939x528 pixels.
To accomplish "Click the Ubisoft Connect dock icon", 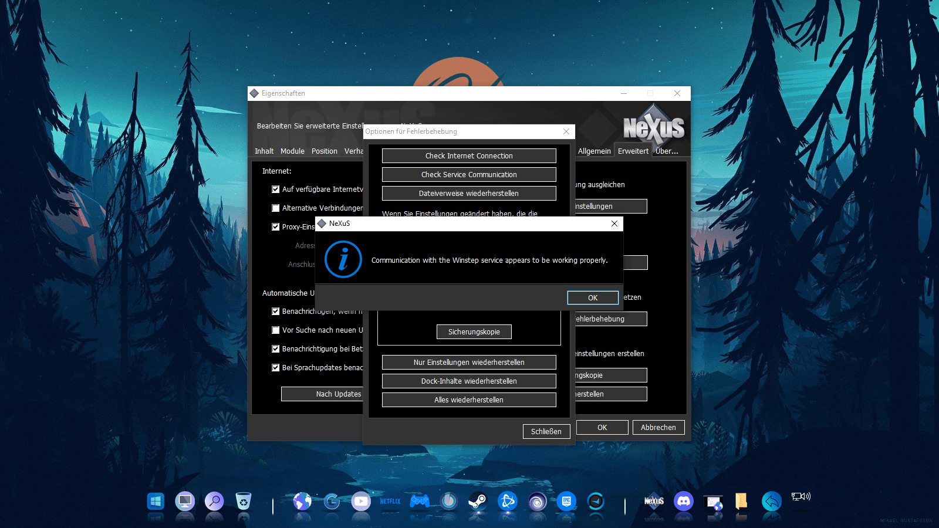I will pyautogui.click(x=536, y=502).
